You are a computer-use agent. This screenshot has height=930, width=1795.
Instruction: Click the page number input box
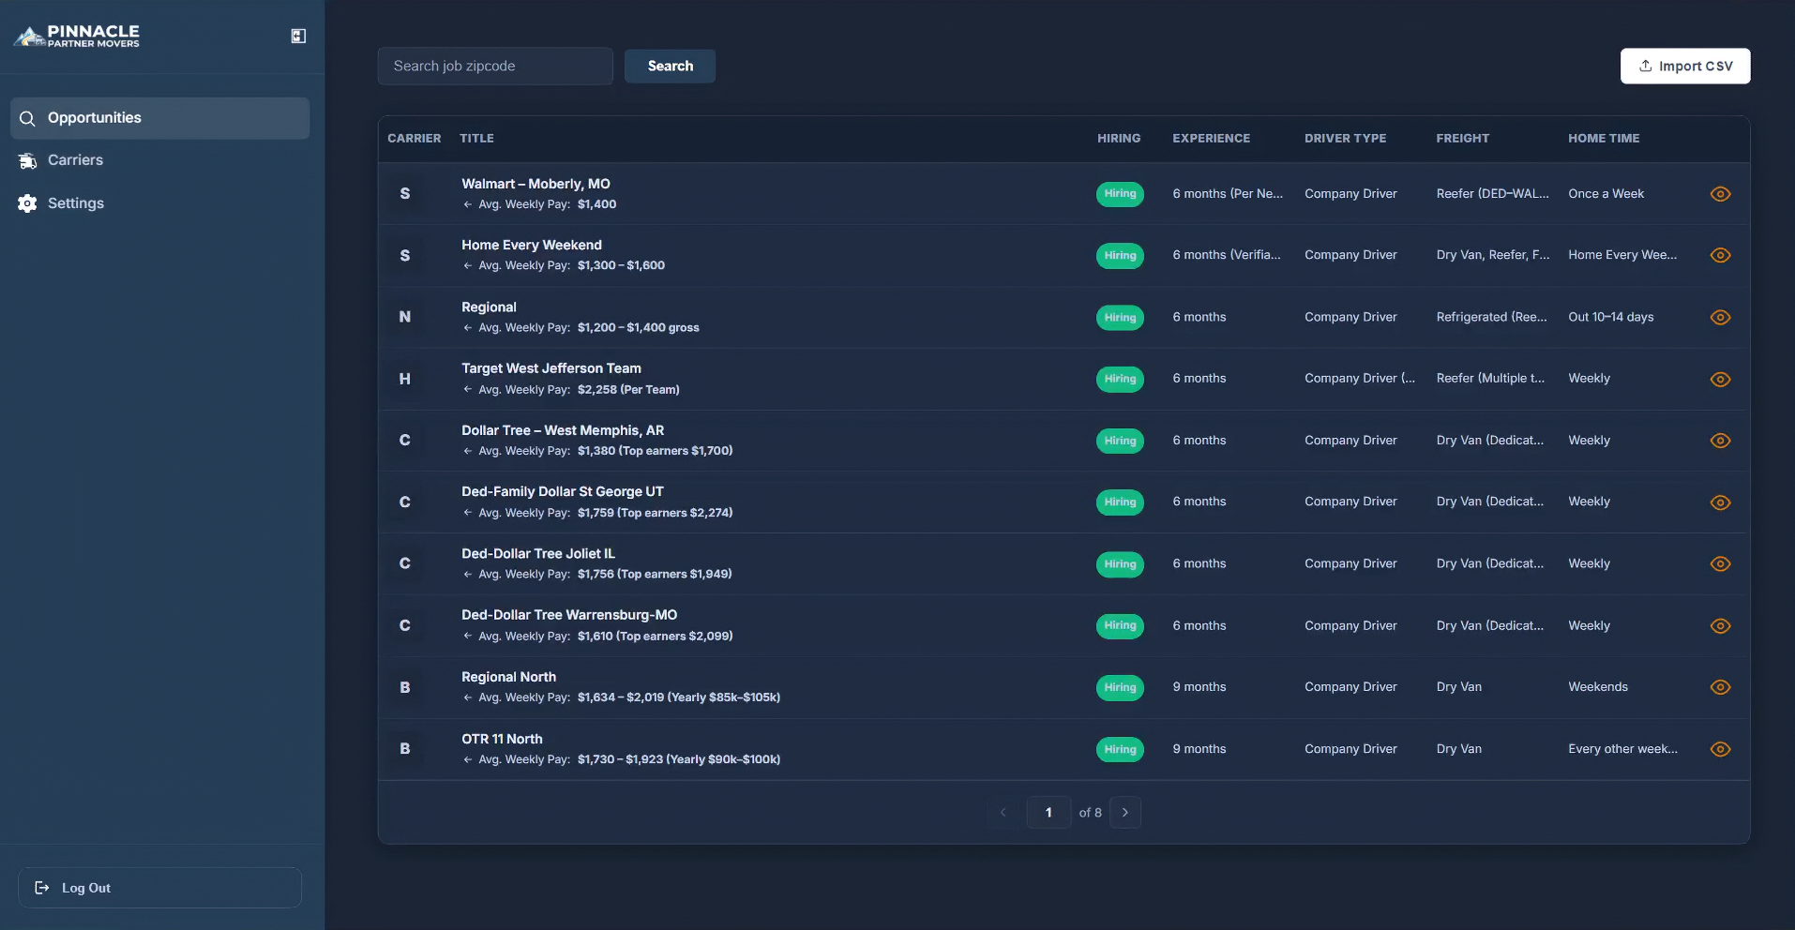point(1048,813)
